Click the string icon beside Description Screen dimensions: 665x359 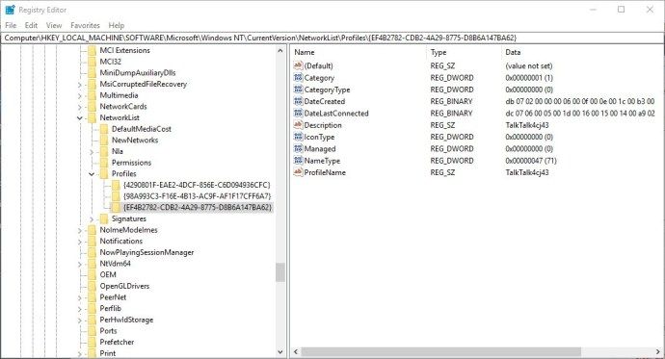(x=298, y=125)
